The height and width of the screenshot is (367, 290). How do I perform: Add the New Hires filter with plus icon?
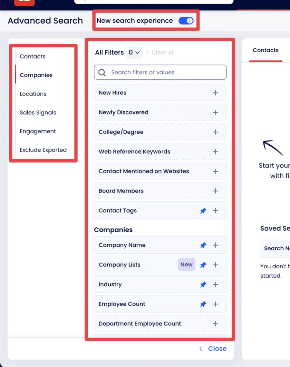click(x=215, y=93)
